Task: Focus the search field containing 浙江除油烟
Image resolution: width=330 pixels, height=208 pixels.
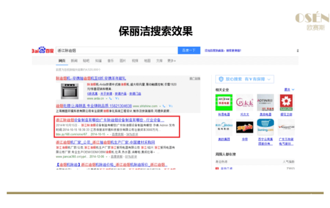Action: coord(117,50)
